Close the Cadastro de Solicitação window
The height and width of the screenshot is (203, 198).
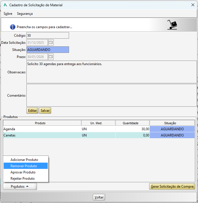coord(193,5)
